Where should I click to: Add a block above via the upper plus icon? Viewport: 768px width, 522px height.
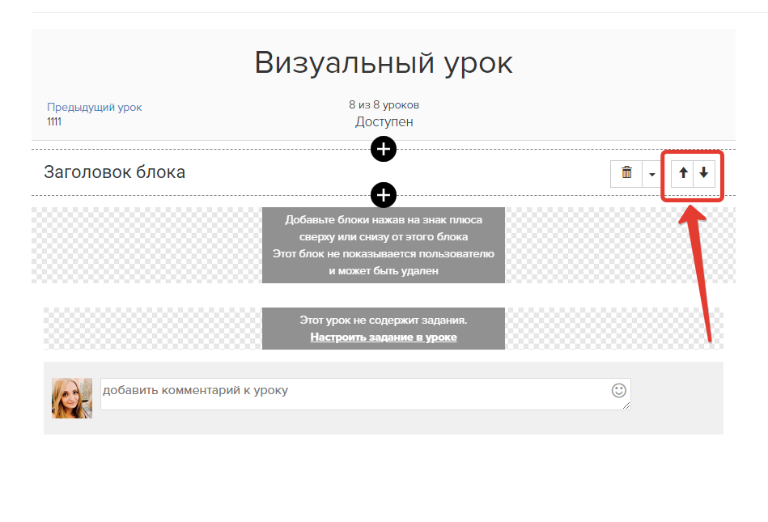[384, 149]
